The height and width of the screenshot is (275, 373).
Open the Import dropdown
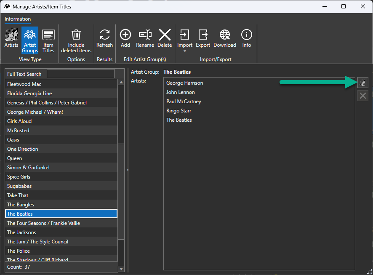[184, 40]
